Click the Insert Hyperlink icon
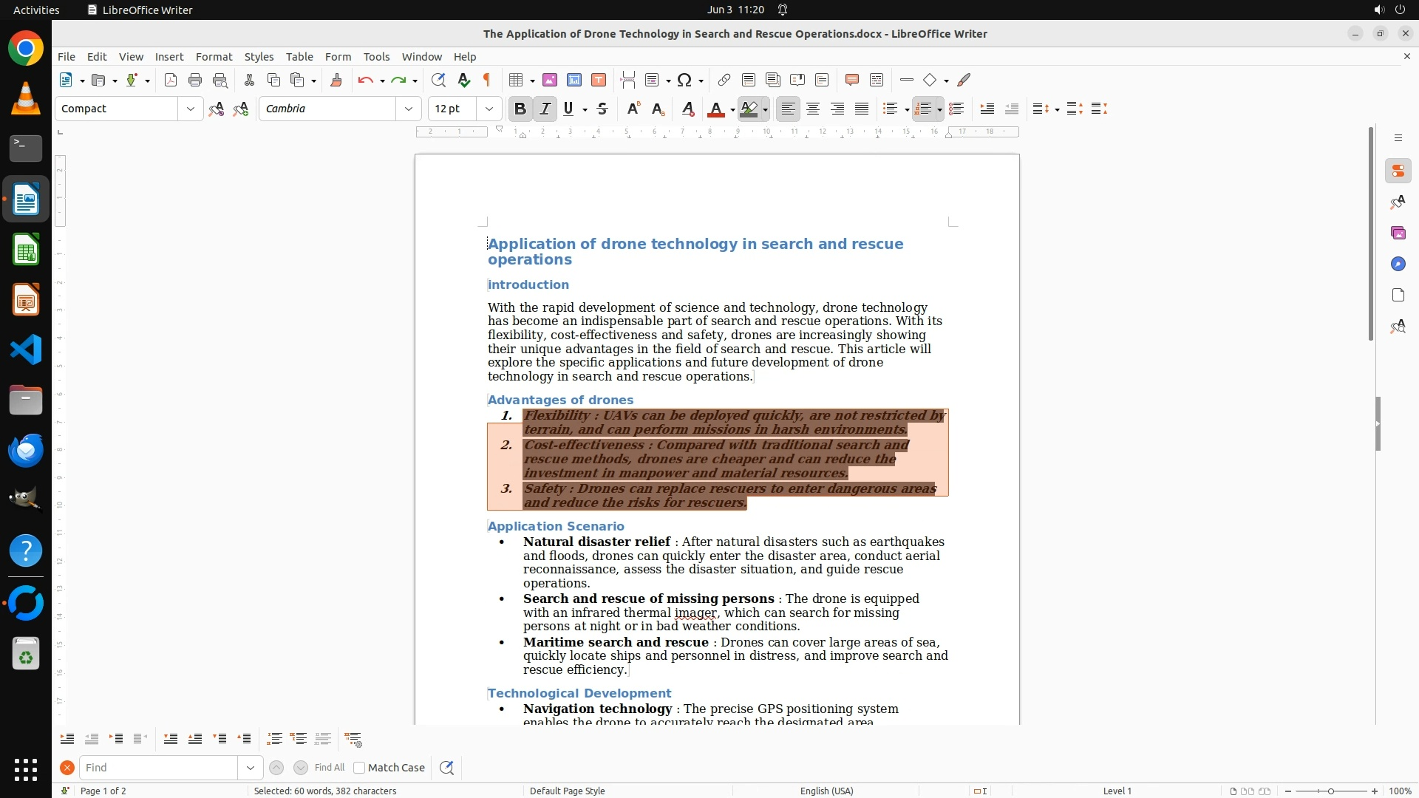 [724, 80]
